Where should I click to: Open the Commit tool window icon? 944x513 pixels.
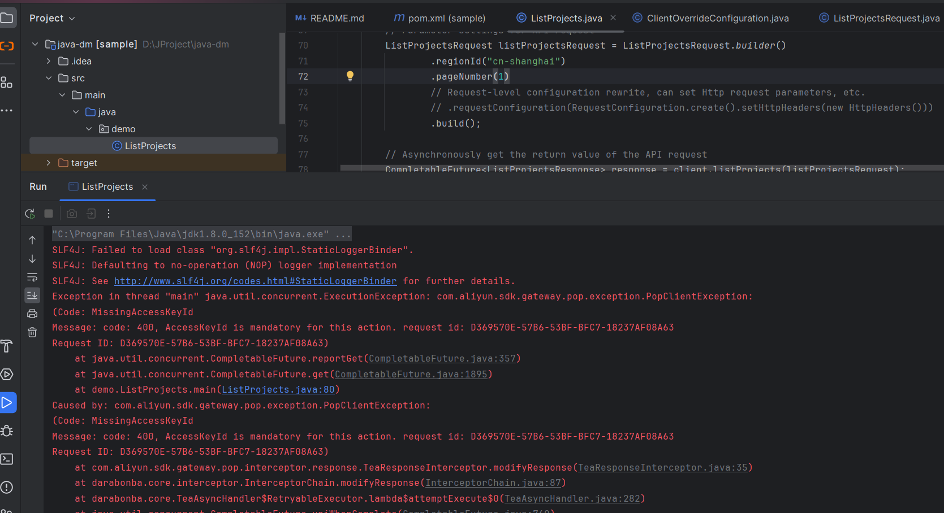tap(7, 46)
